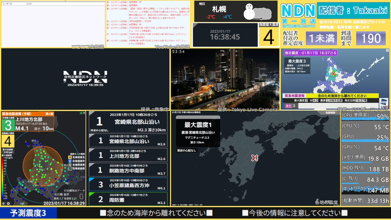The height and width of the screenshot is (220, 391).
Task: Click the yellow 4 intensity box on monitor
Action: click(x=8, y=141)
